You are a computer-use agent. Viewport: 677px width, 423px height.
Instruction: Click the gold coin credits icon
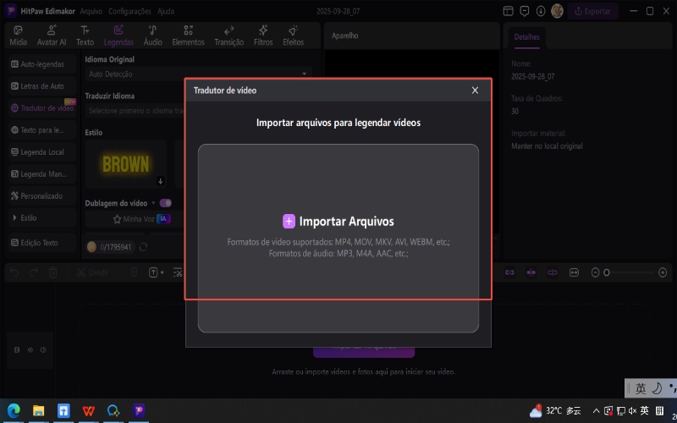[91, 247]
